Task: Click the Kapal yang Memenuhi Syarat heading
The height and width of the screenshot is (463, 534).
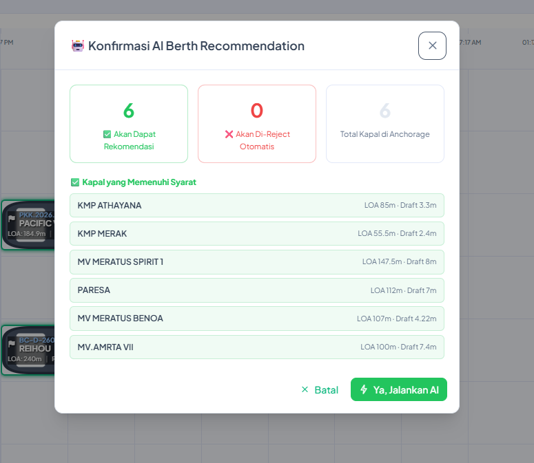Action: (x=134, y=182)
